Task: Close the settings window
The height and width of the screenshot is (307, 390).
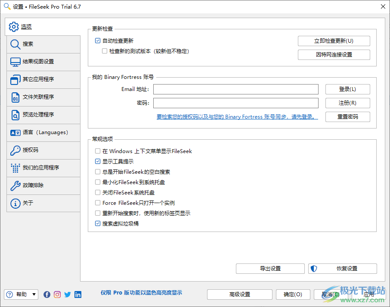Action: [x=383, y=6]
